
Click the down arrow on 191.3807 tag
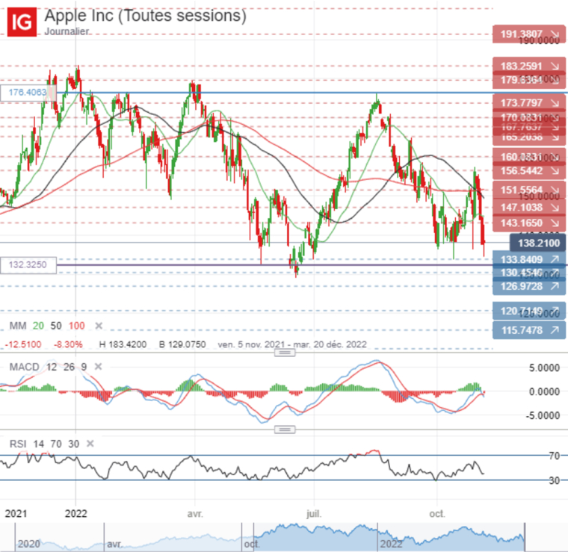(555, 34)
